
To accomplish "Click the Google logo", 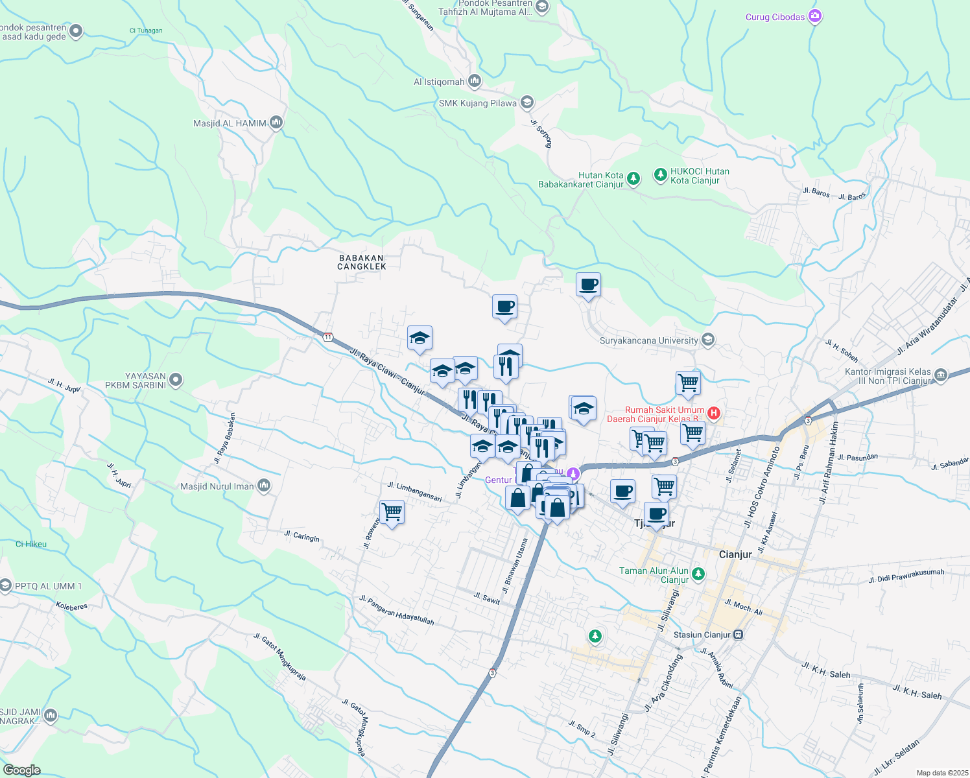I will coord(23,769).
